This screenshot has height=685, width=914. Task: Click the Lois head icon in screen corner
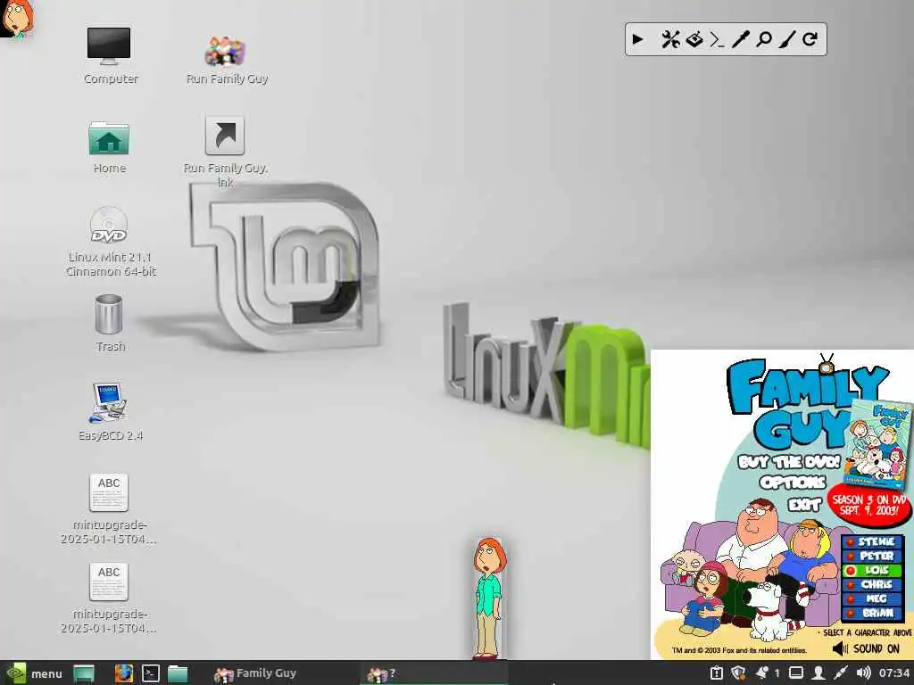click(17, 18)
